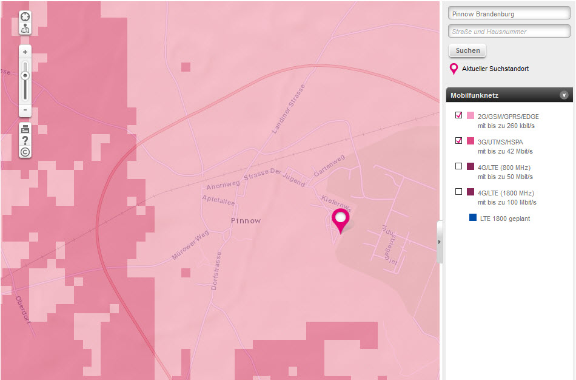Collapse sidebar using the side arrow handle

[x=440, y=242]
